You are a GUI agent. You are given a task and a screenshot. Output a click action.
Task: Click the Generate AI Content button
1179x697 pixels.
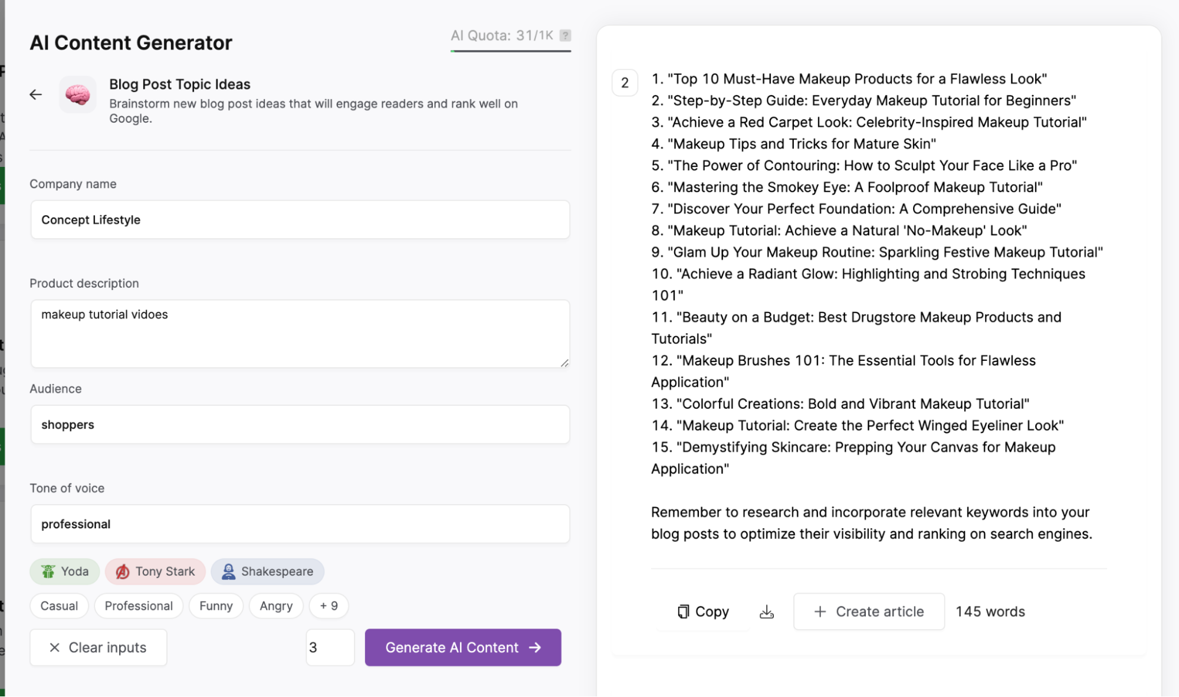(463, 647)
